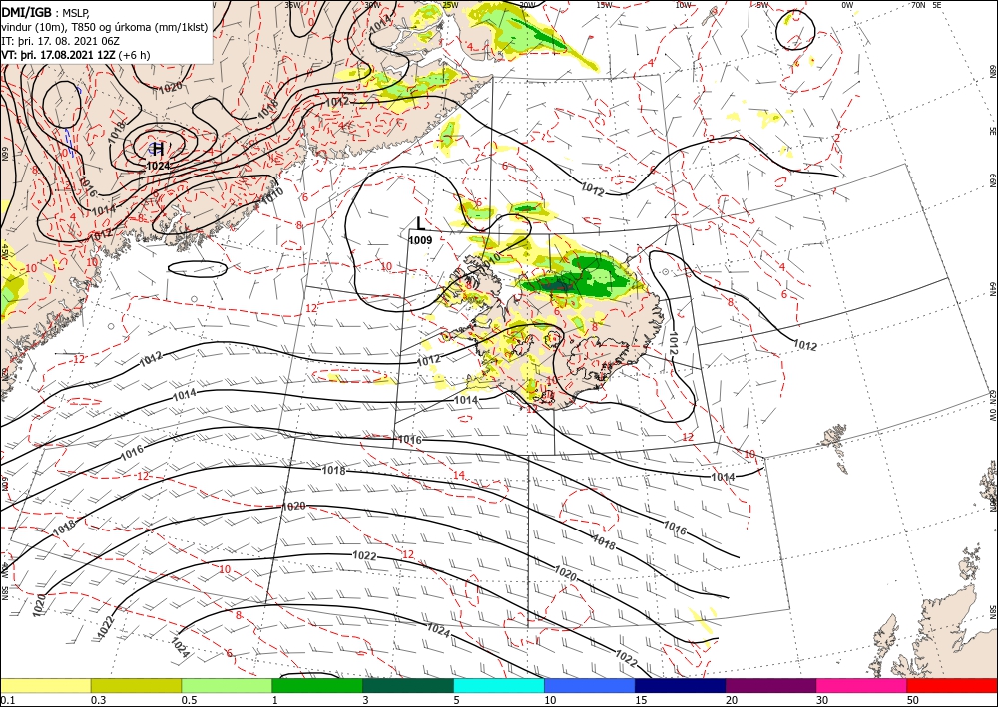Choose the purple 20 mm legend swatch
The image size is (998, 707).
(770, 685)
